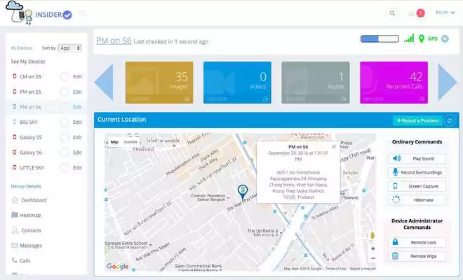The height and width of the screenshot is (280, 463).
Task: Select Galaxy S5 device
Action: coord(31,137)
